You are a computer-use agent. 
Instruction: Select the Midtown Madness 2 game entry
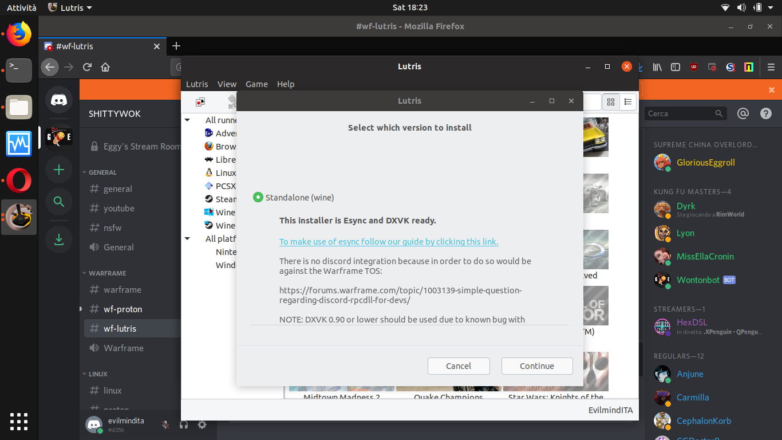tap(342, 396)
